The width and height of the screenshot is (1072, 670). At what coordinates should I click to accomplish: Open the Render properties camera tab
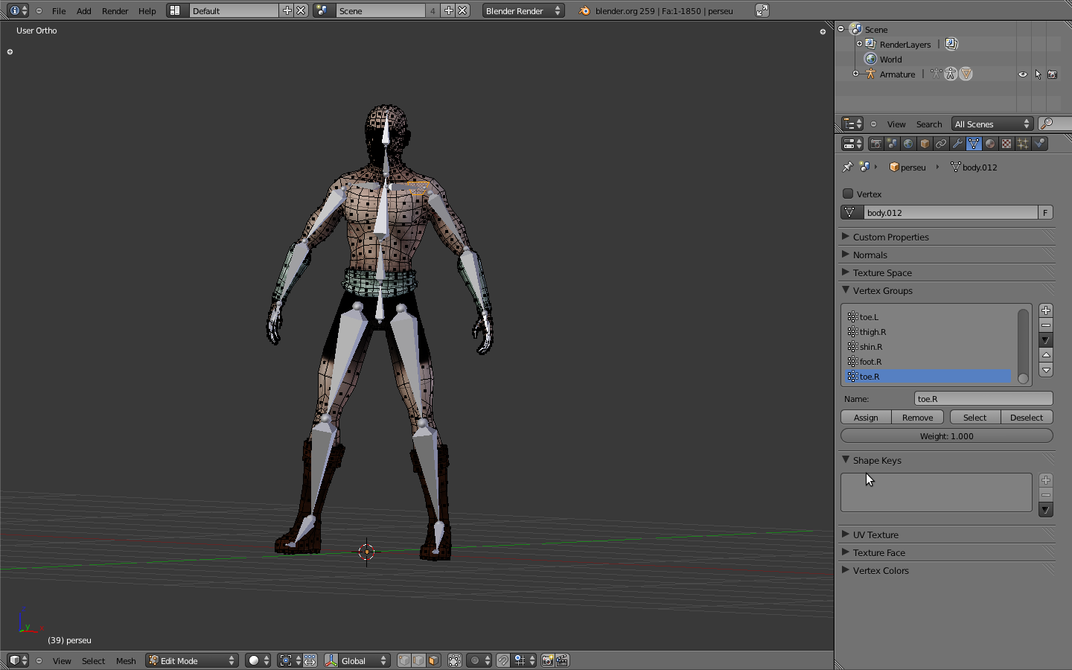point(876,144)
